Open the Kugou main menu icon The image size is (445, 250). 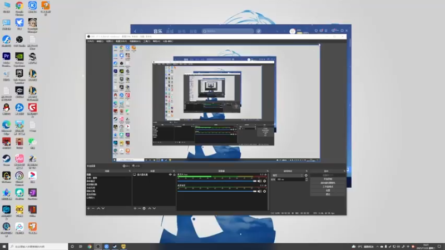(326, 31)
